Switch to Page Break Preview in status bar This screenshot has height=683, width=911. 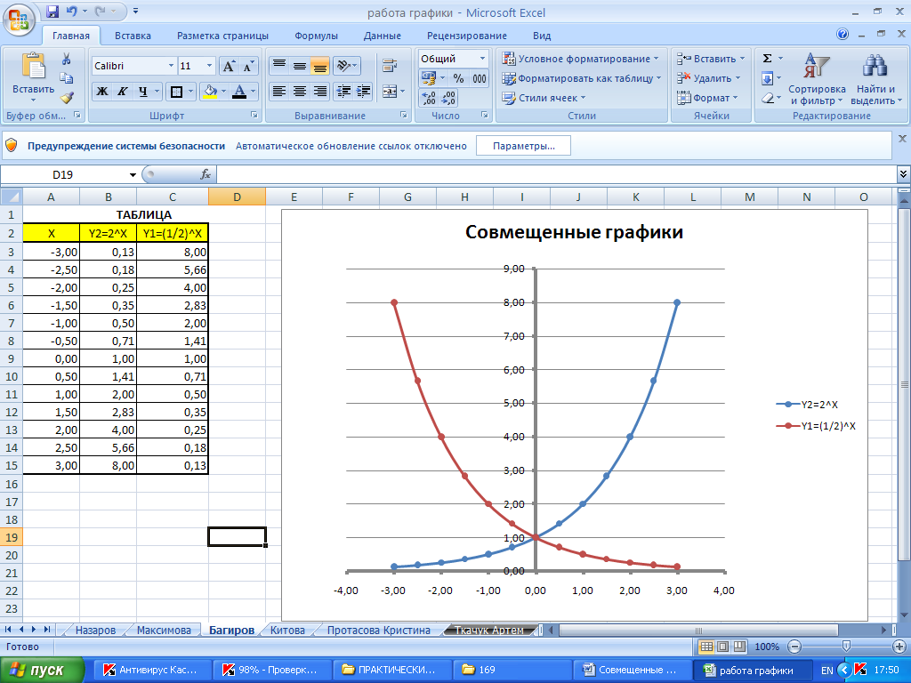pyautogui.click(x=739, y=647)
